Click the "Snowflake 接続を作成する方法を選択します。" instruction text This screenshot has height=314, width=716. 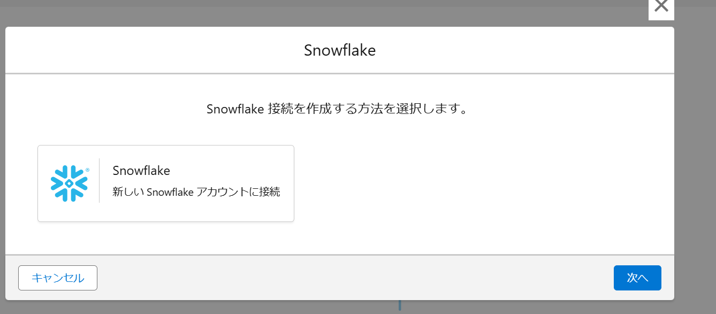337,109
